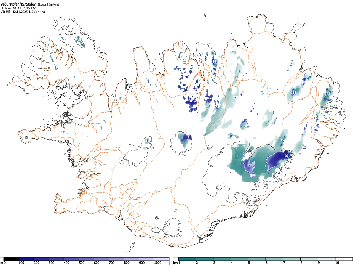Click the 59 value in north Iceland

tap(214, 62)
